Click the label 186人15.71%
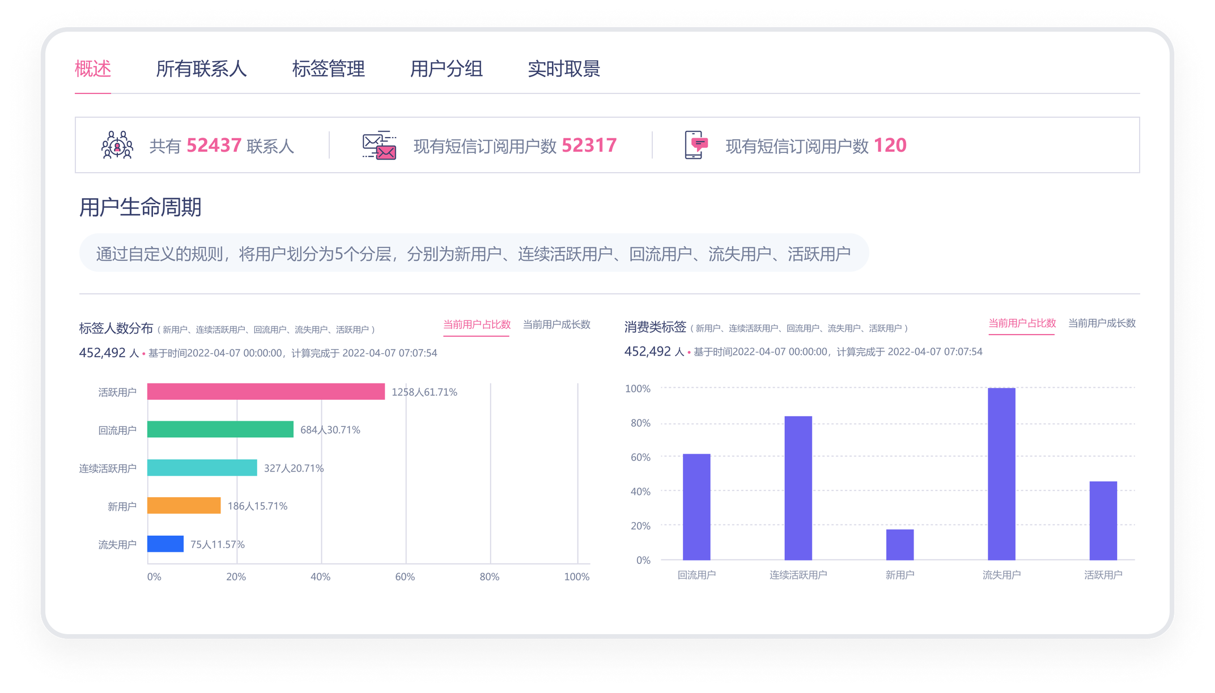1215x693 pixels. pyautogui.click(x=258, y=506)
